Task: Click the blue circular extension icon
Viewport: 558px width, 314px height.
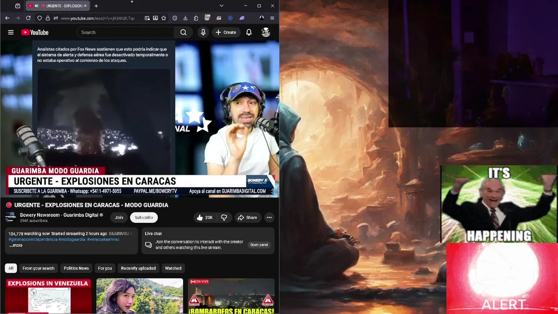Action: (230, 18)
